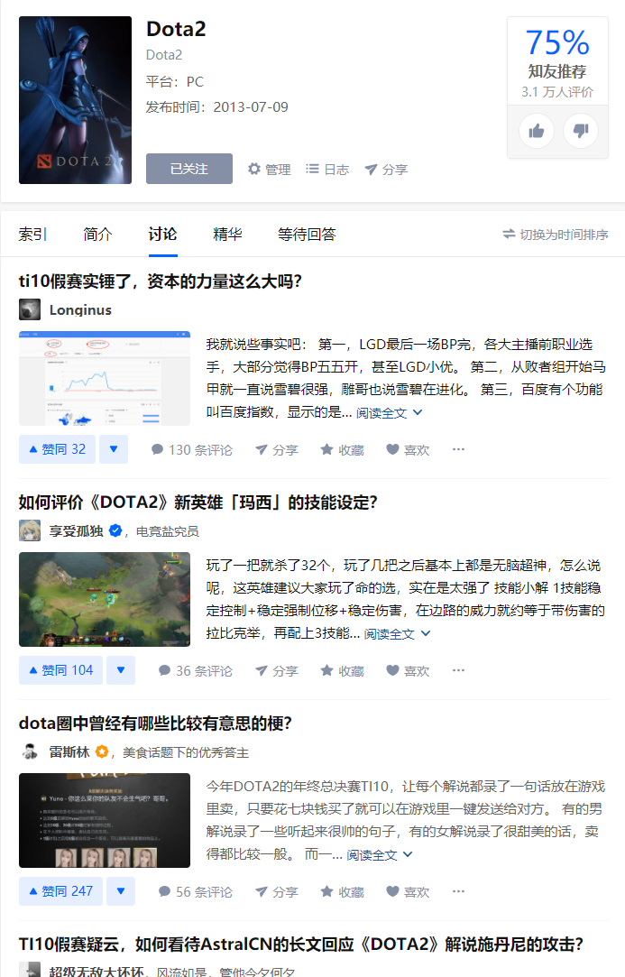The width and height of the screenshot is (625, 977).
Task: Open Longinus user profile
Action: click(x=80, y=310)
